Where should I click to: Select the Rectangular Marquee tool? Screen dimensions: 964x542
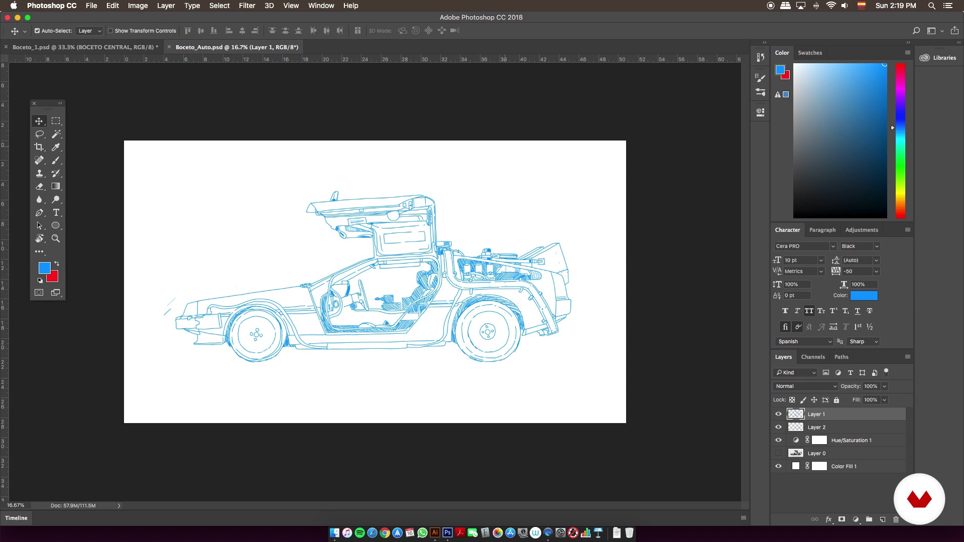(56, 121)
